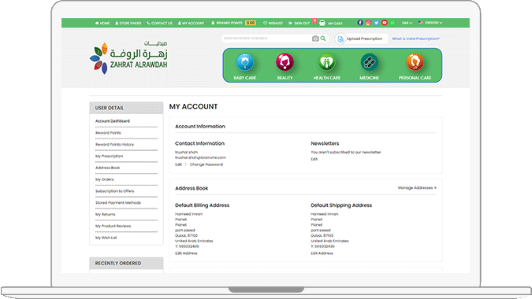Click the Upload Prescription document icon

[x=340, y=39]
